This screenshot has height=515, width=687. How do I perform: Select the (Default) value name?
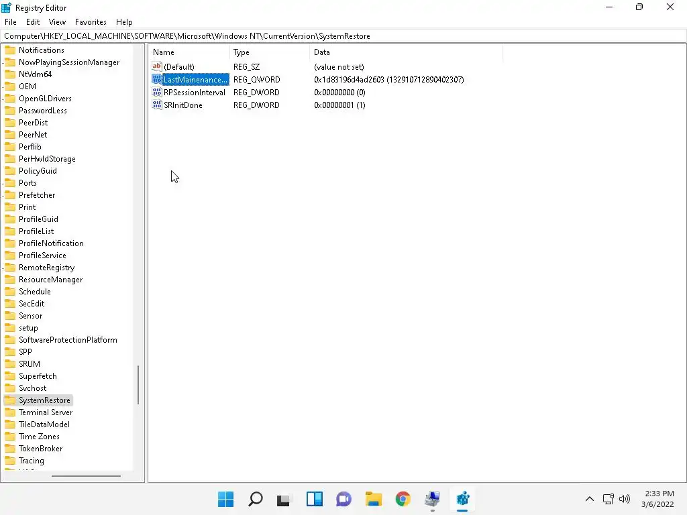point(178,67)
